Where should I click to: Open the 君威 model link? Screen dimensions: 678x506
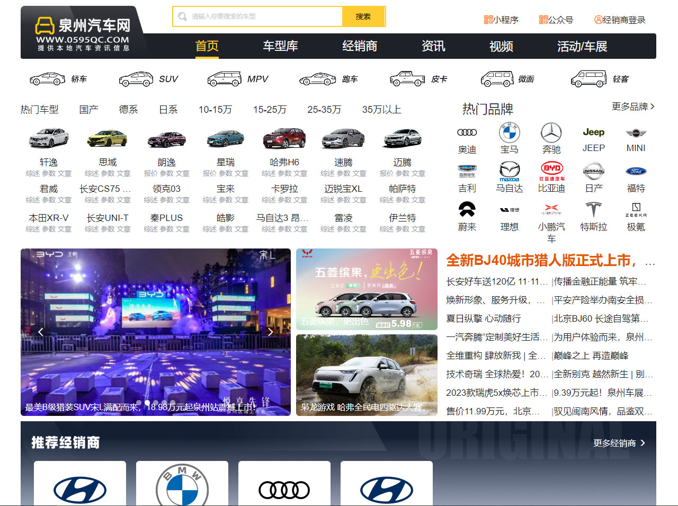(x=49, y=189)
